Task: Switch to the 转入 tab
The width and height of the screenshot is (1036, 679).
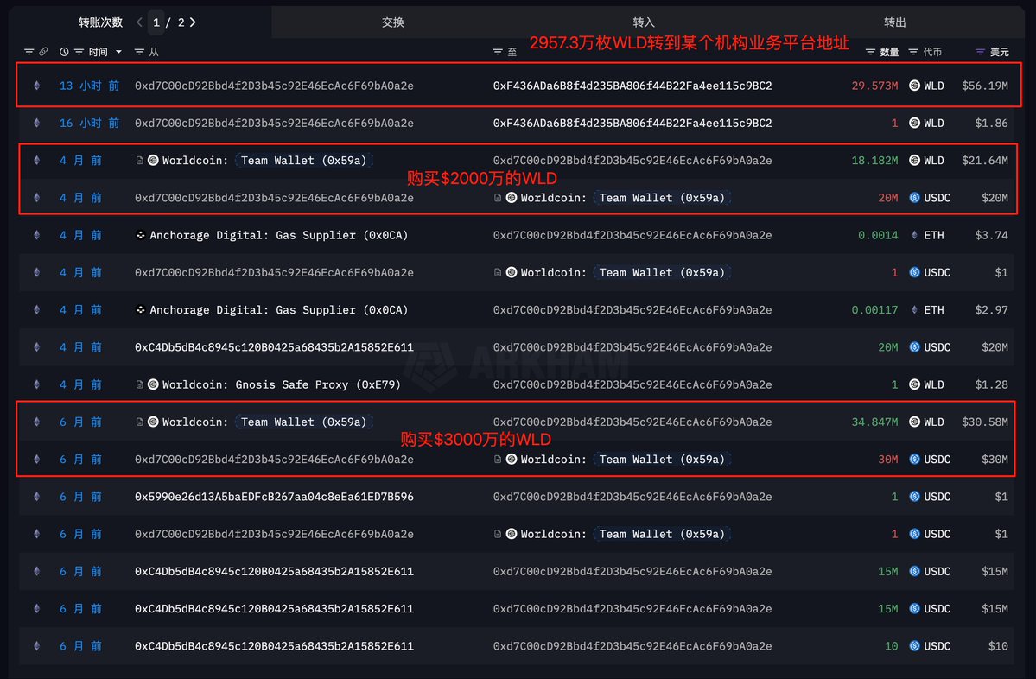Action: (644, 22)
